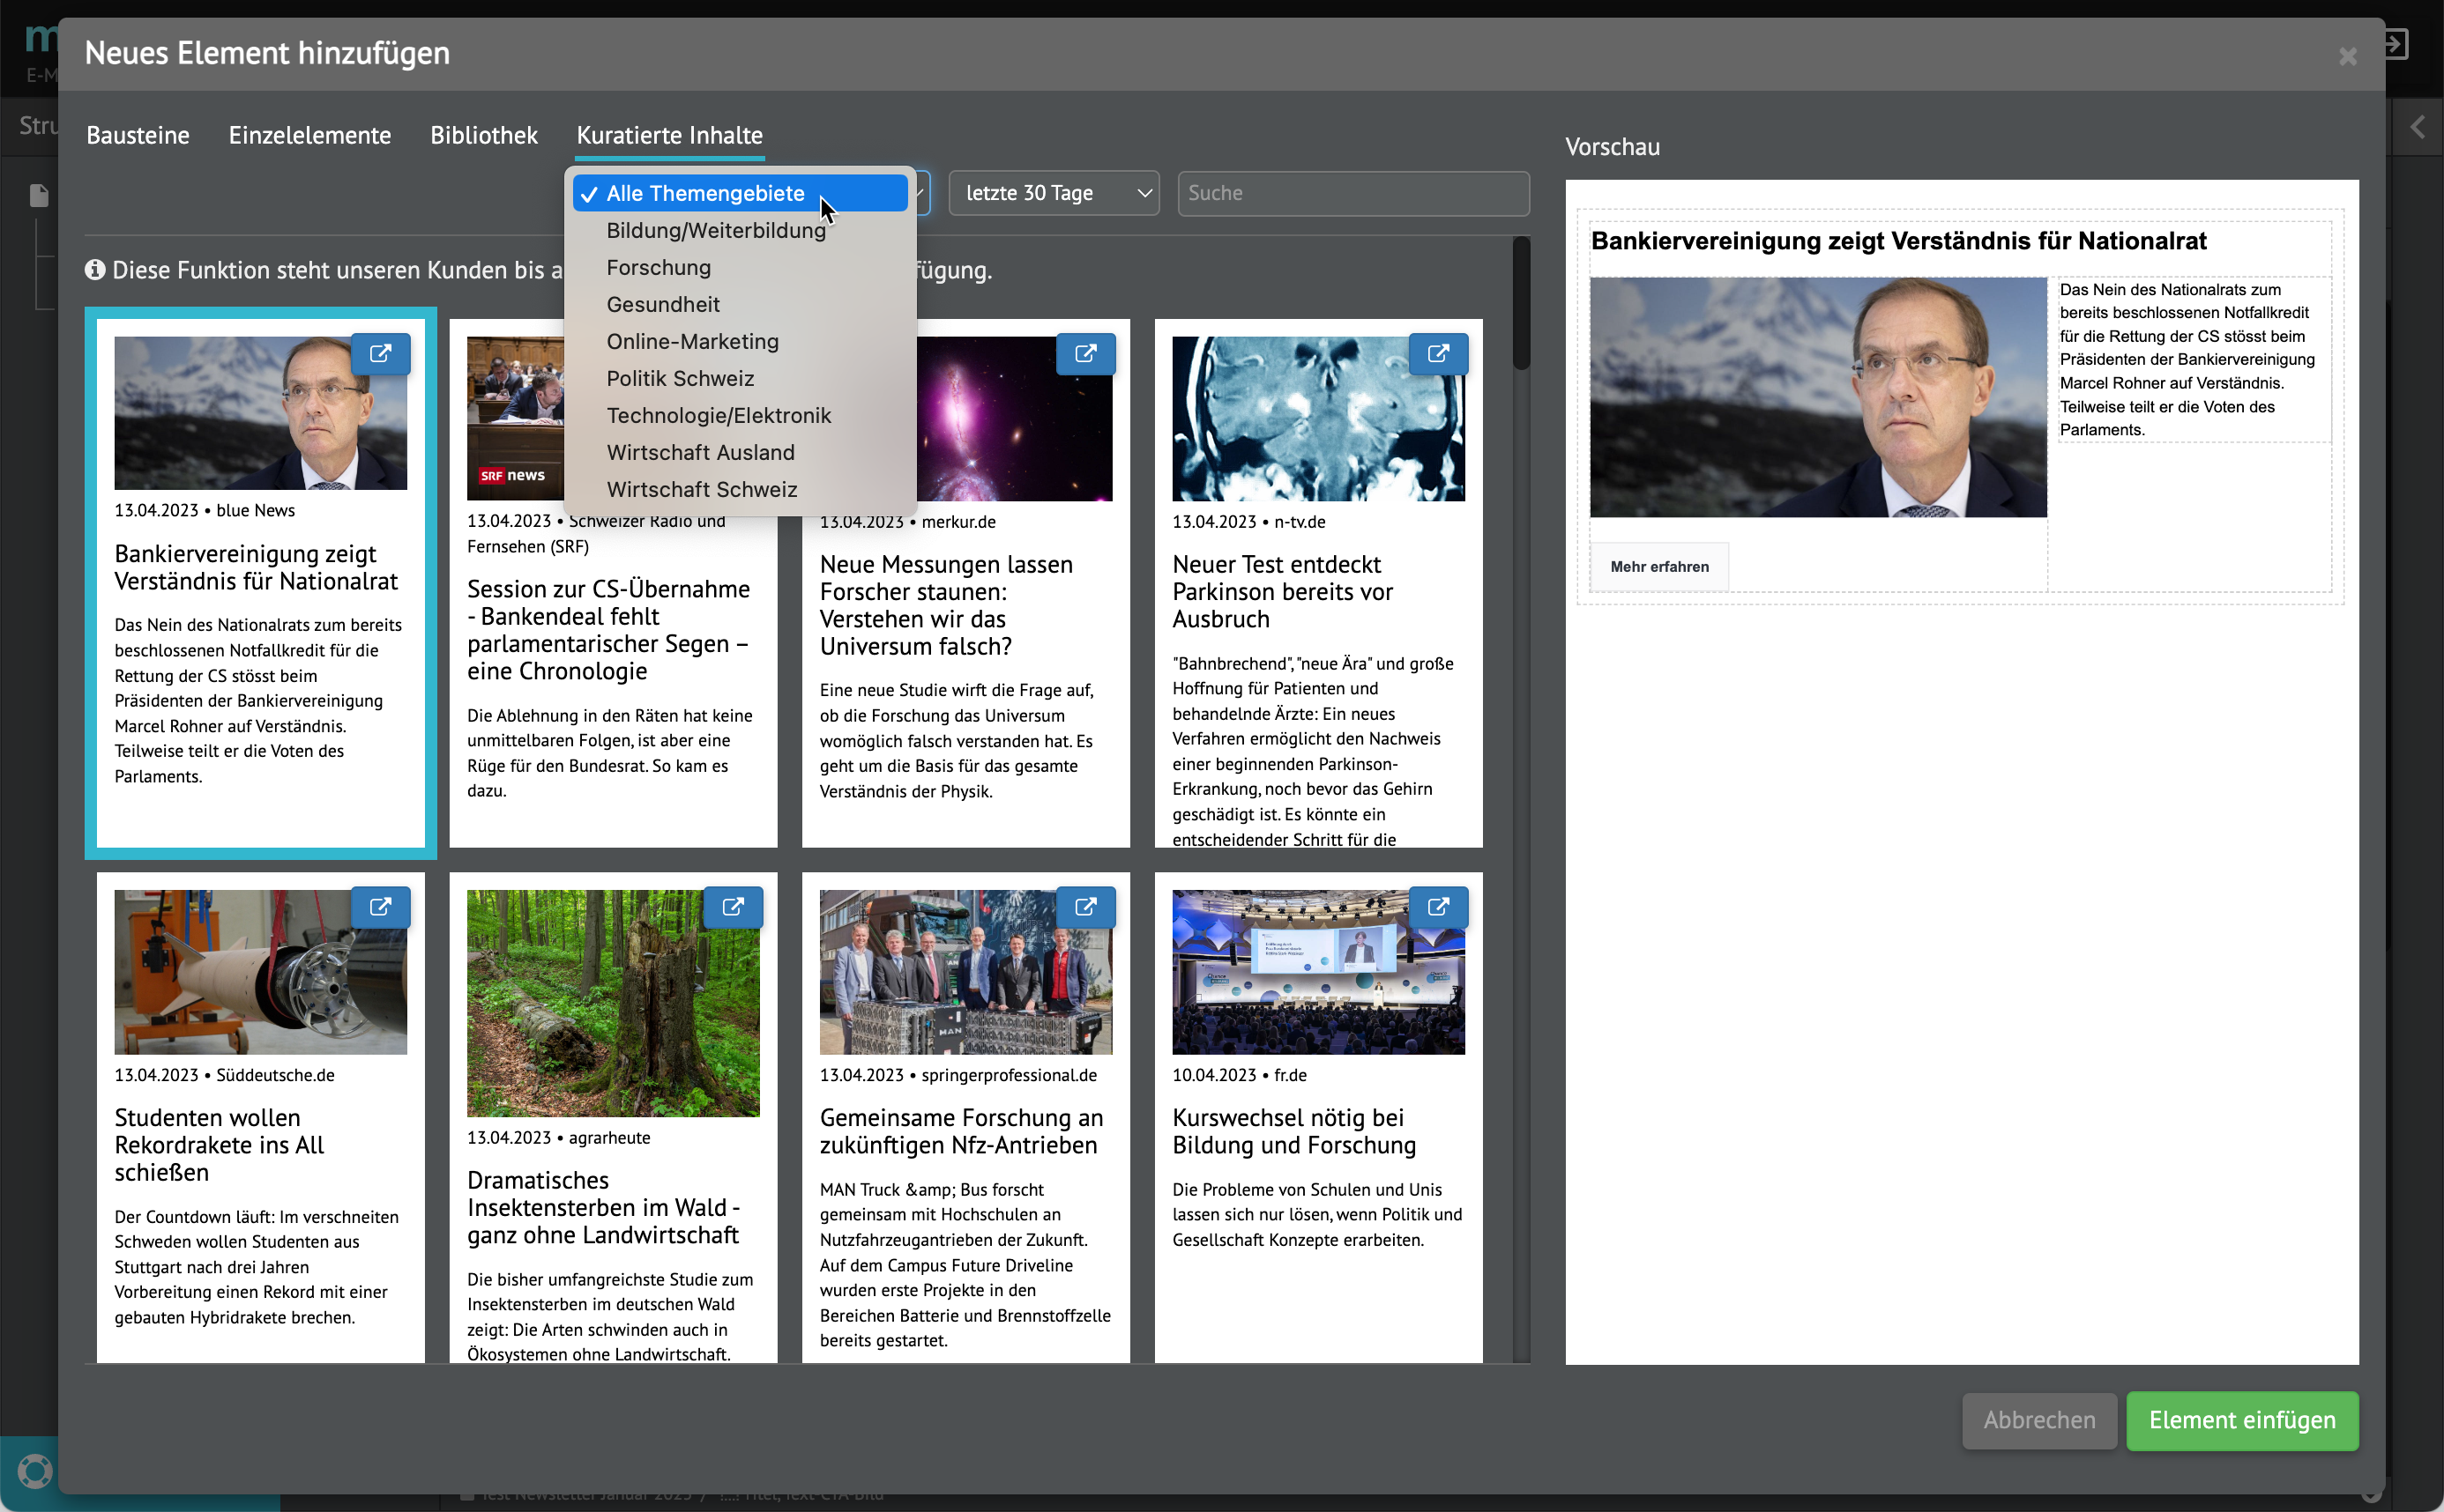Select Alle Themengebiete option

(741, 193)
